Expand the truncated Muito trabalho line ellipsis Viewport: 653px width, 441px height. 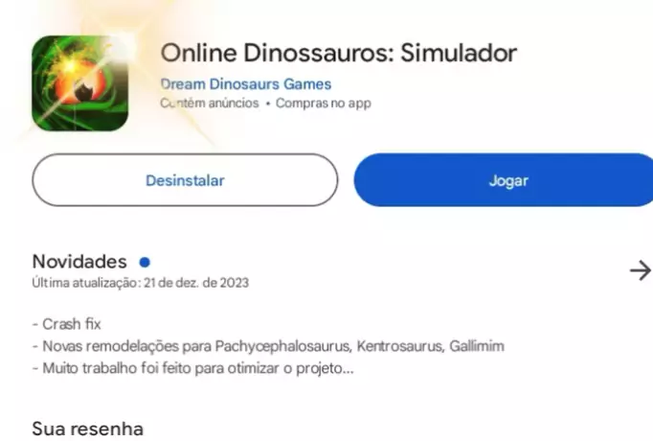click(x=348, y=368)
